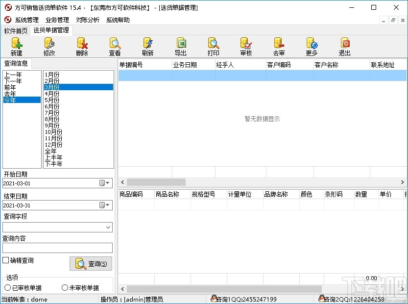Click the 查询(S) search button

coord(91,263)
